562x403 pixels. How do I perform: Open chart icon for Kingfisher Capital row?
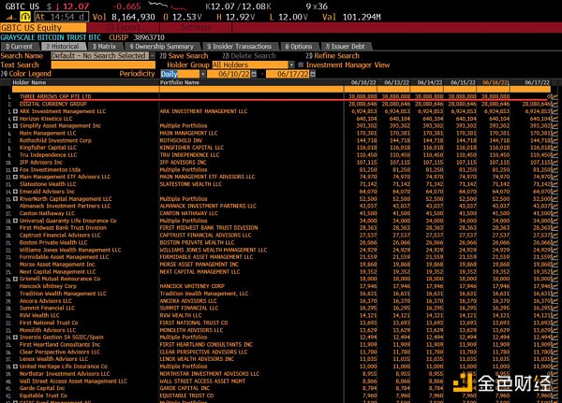click(x=555, y=148)
